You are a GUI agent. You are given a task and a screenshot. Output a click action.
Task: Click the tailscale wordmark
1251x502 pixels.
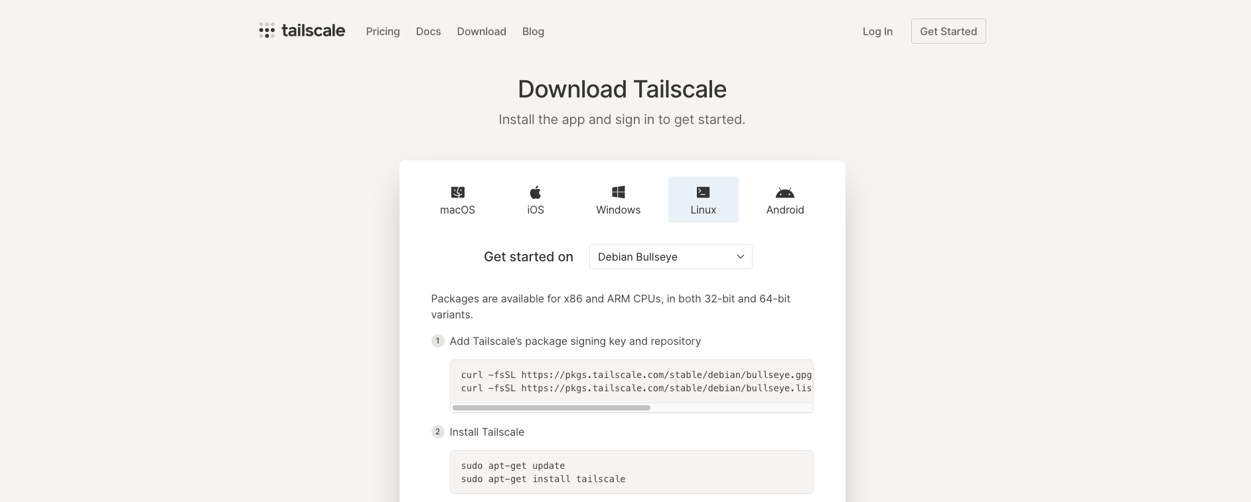313,31
